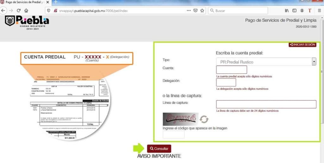Show the insecure connection lock info

(x=55, y=10)
